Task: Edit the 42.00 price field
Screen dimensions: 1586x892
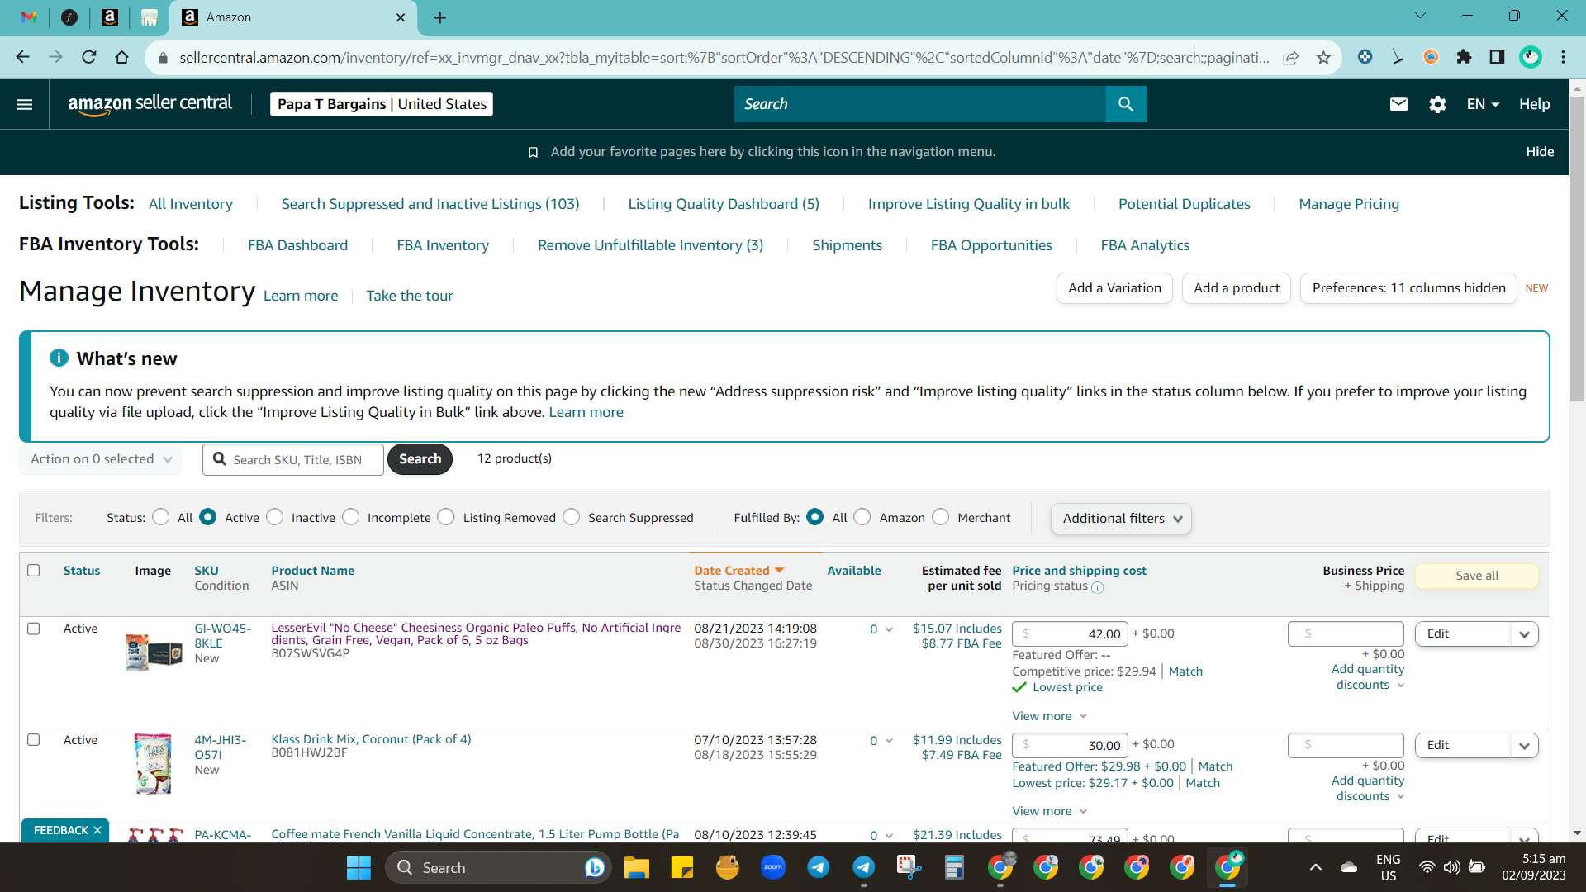Action: pos(1070,634)
